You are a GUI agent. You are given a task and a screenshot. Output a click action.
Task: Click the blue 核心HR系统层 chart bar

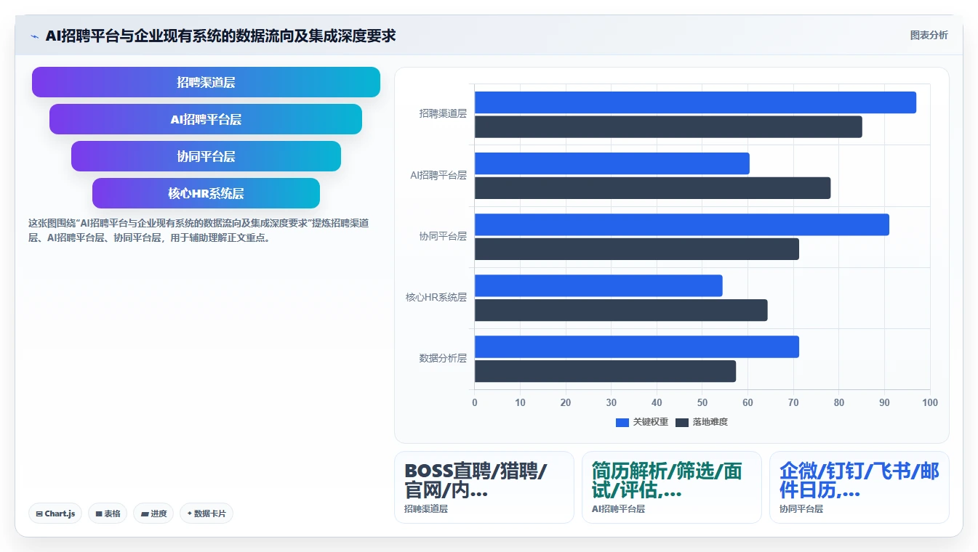coord(598,285)
